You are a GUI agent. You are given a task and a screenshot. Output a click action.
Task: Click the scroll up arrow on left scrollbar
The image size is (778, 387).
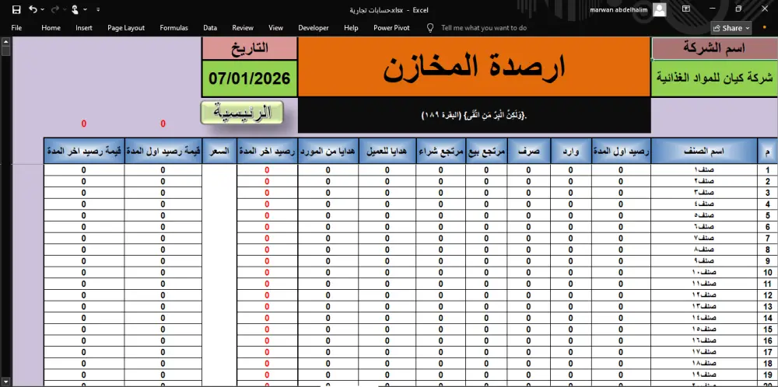[x=6, y=41]
